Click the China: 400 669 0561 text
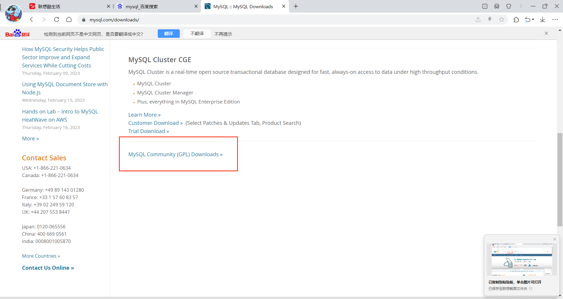This screenshot has height=299, width=563. tap(44, 234)
